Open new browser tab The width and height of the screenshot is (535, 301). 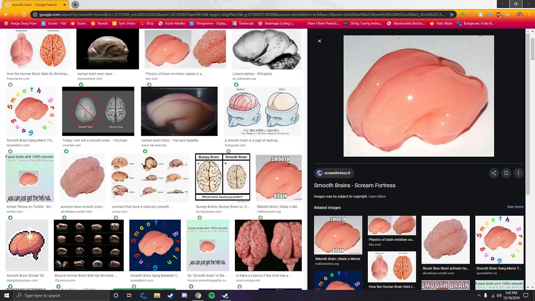coord(75,5)
